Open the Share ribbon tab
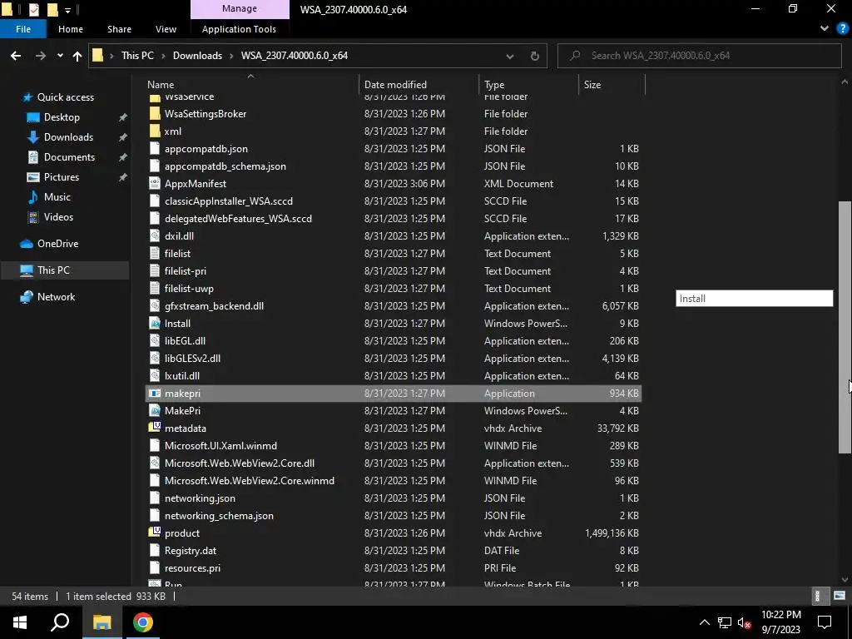The width and height of the screenshot is (852, 639). [x=119, y=29]
